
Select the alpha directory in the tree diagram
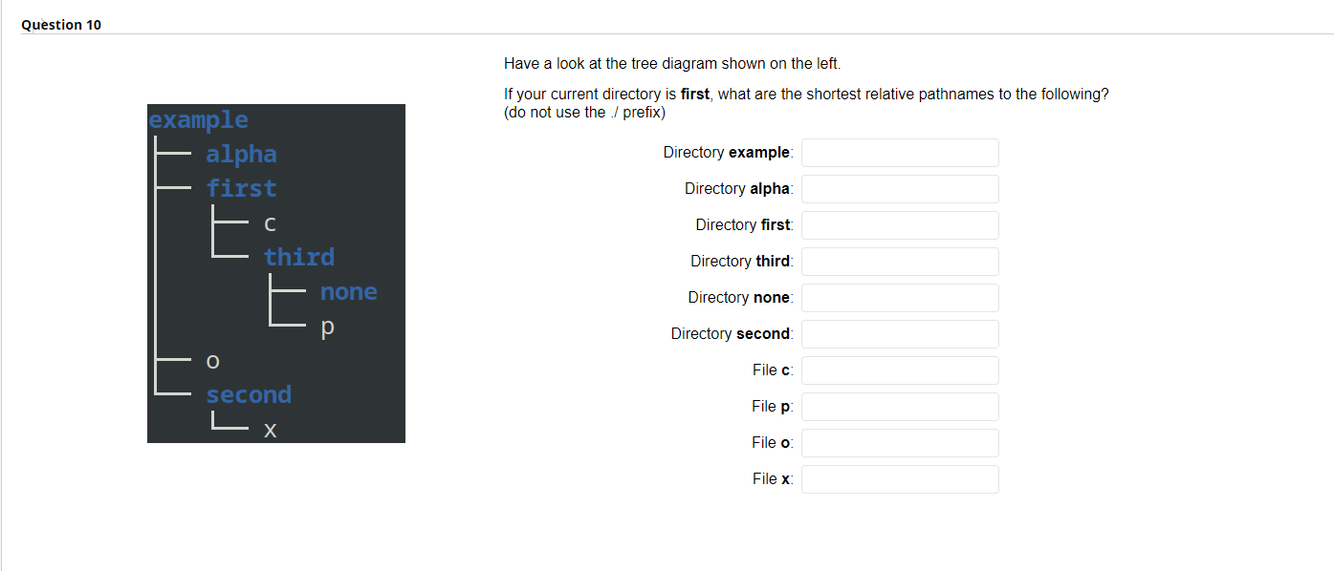pos(241,154)
